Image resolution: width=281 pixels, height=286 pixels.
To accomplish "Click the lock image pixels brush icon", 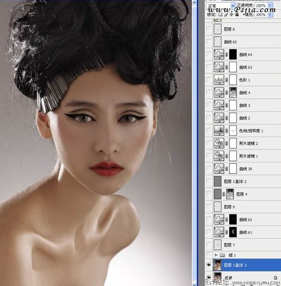I will pyautogui.click(x=226, y=14).
